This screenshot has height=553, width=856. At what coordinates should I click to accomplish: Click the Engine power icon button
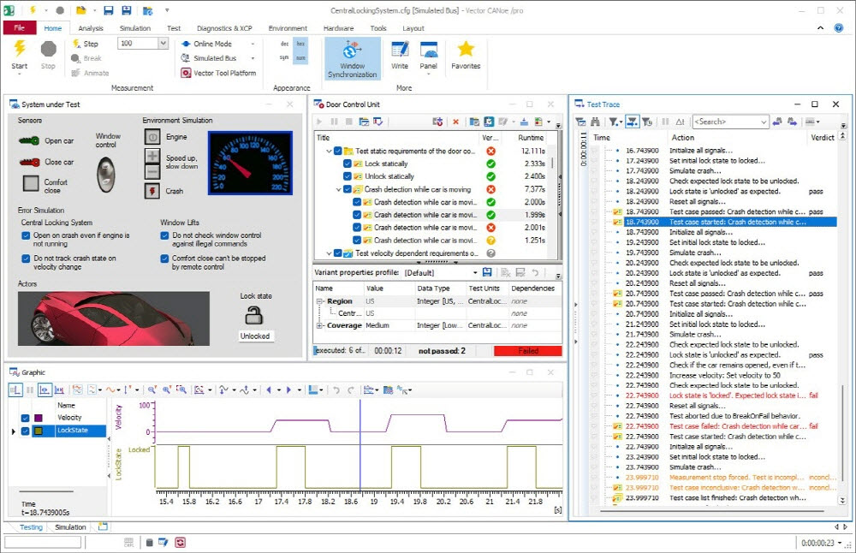pos(152,137)
